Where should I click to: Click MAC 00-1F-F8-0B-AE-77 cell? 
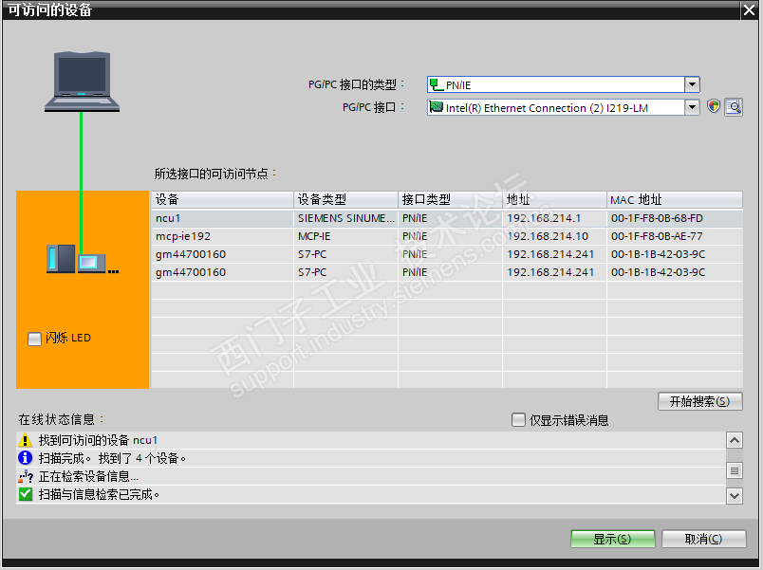pos(675,236)
